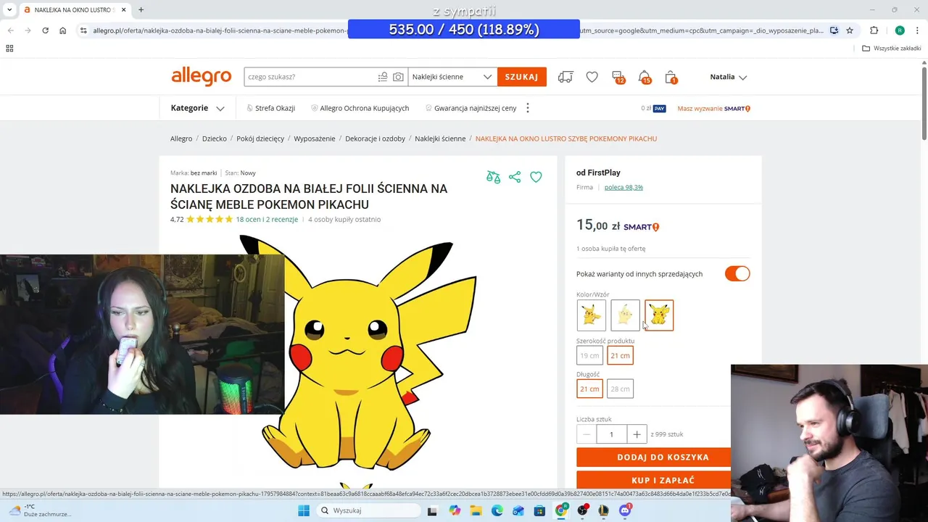This screenshot has width=928, height=522.
Task: Select 21 cm length option
Action: coord(589,389)
